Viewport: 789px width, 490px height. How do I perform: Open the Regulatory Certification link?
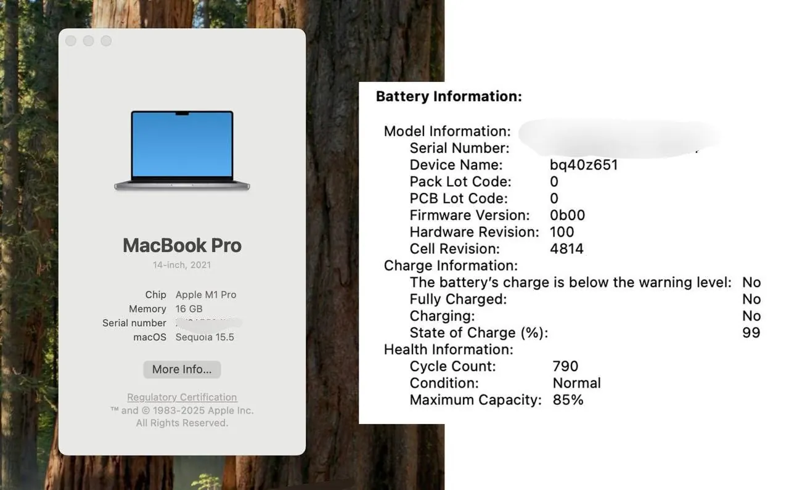(x=182, y=397)
